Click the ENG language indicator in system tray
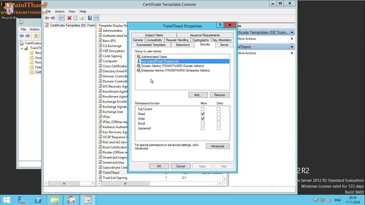365x205 pixels. [338, 200]
